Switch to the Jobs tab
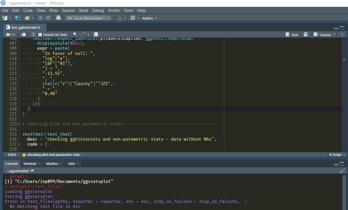 72,163
